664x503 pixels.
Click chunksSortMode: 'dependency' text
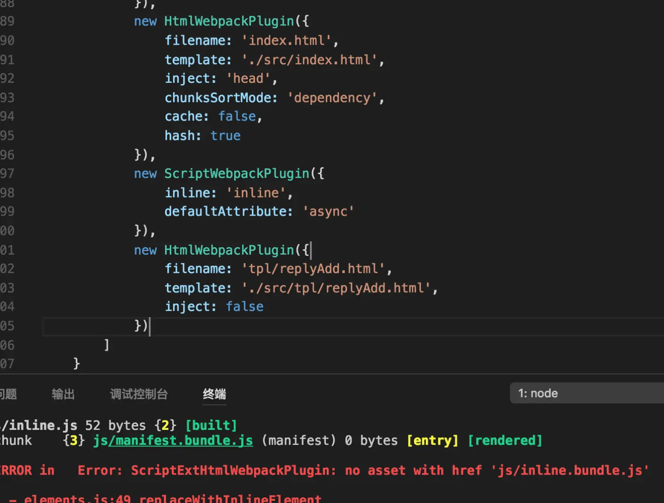click(274, 98)
